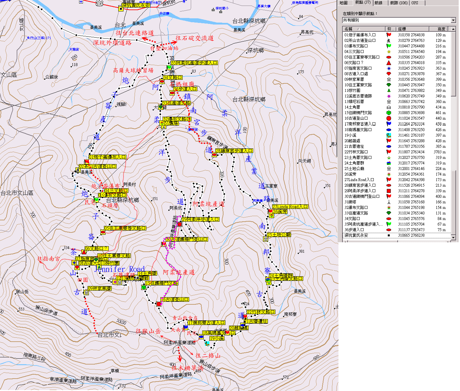Select the 深坑黃氏永安 waypoint row
The height and width of the screenshot is (391, 460).
click(356, 235)
